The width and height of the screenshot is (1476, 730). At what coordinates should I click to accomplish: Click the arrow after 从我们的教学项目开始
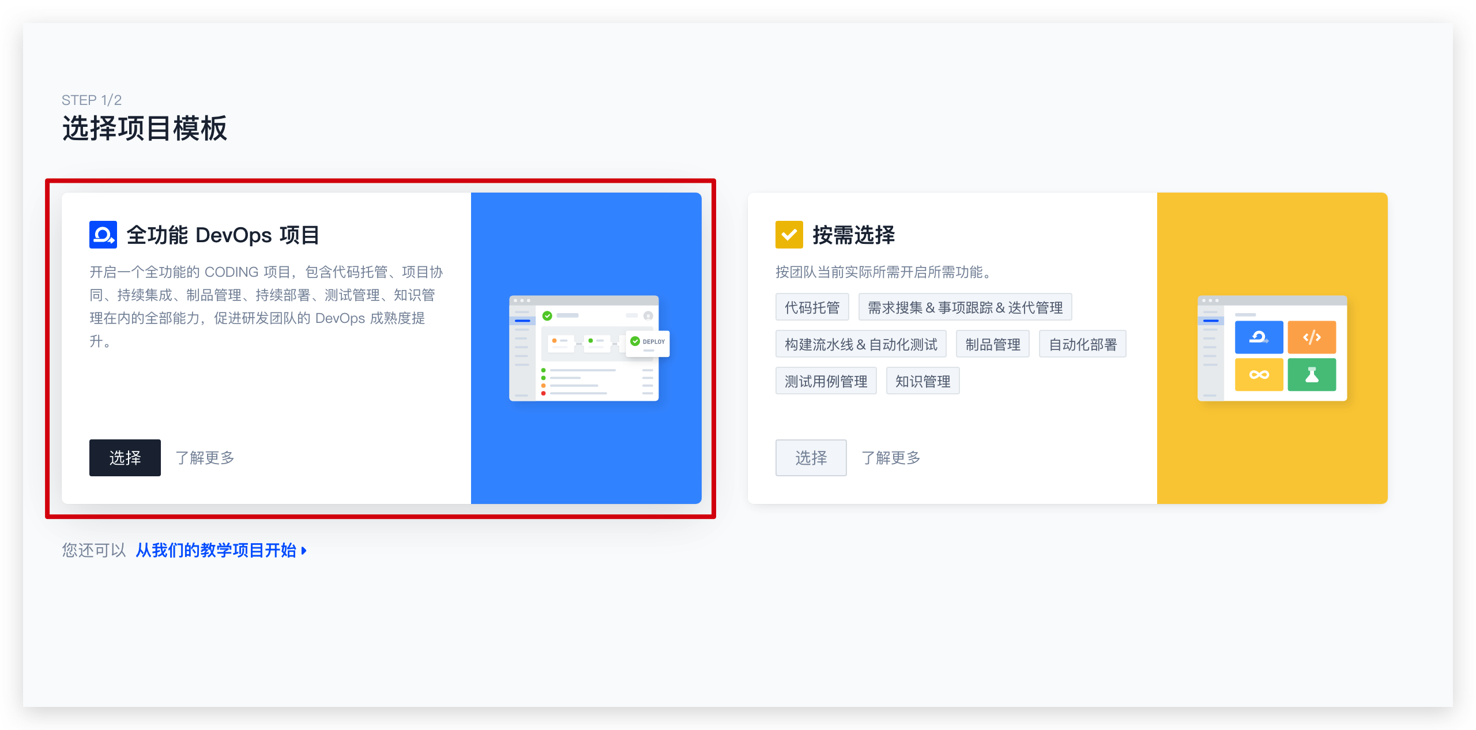click(304, 551)
